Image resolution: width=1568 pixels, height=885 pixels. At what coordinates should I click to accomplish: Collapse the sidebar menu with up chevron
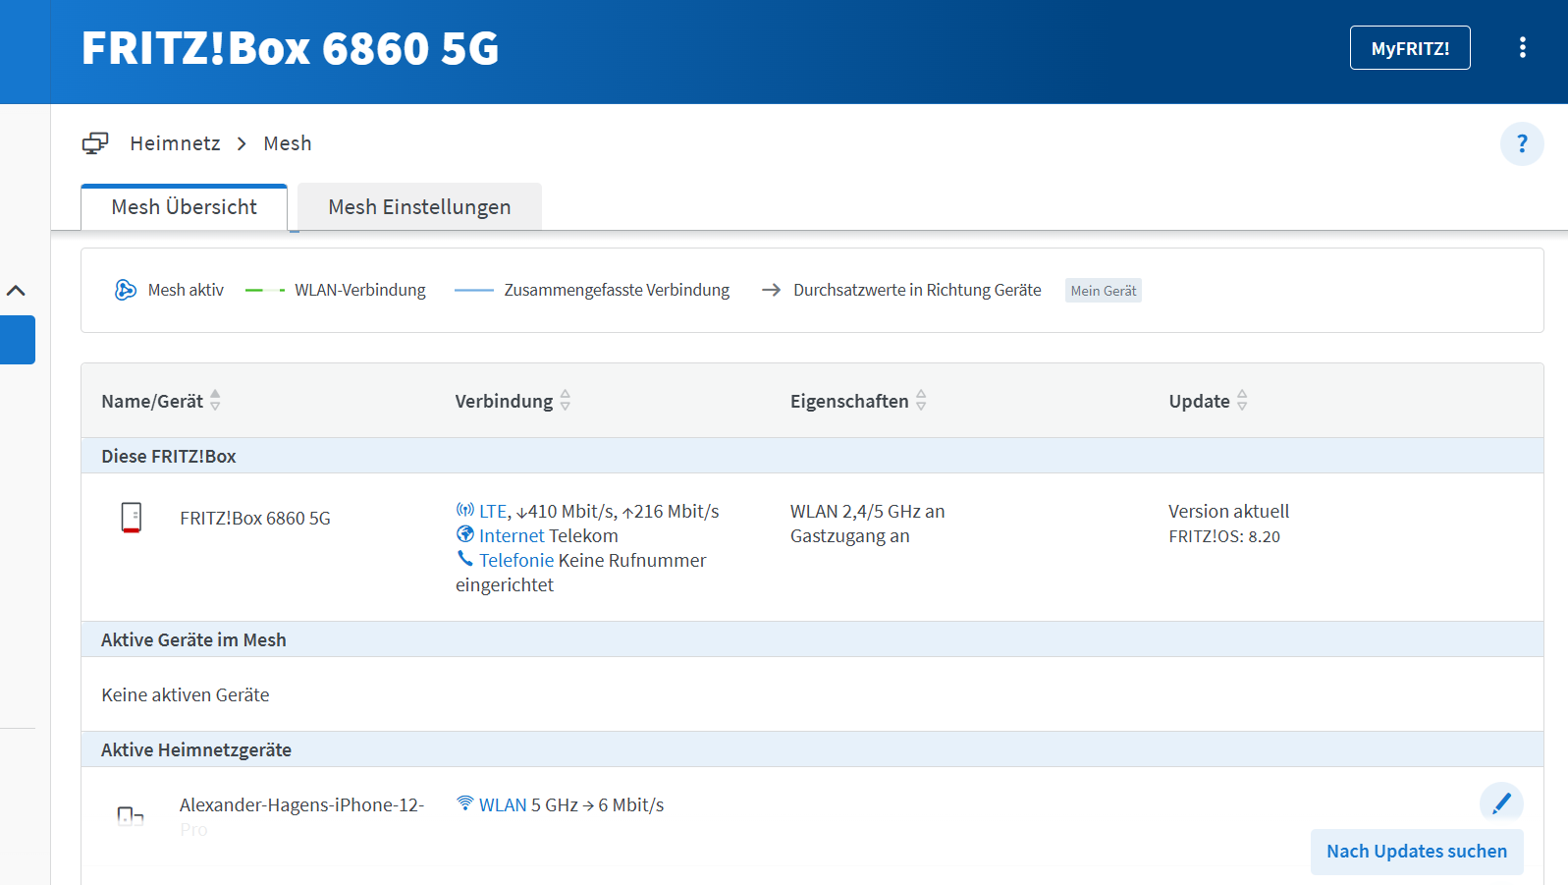coord(16,291)
